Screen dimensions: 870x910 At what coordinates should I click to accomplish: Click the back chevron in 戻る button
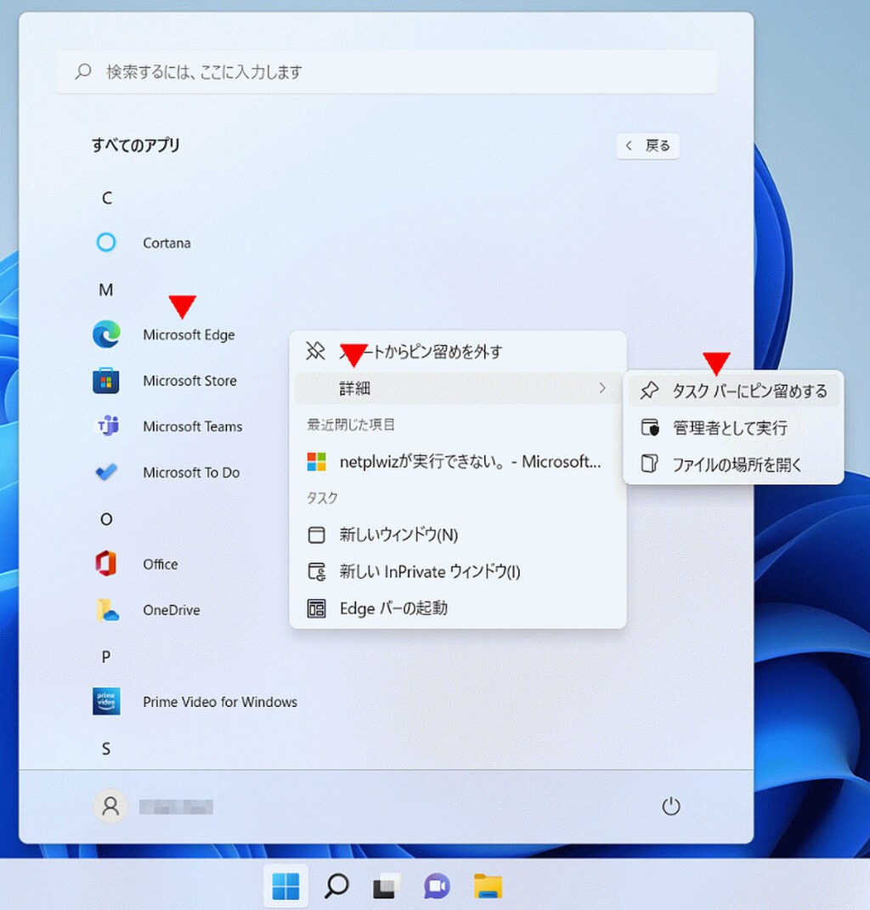(629, 145)
